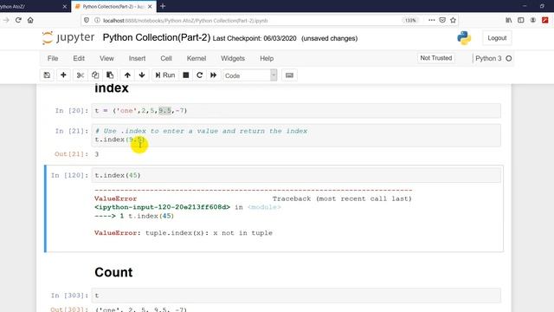554x312 pixels.
Task: Click the ValueError x not in tuple message
Action: pos(183,233)
